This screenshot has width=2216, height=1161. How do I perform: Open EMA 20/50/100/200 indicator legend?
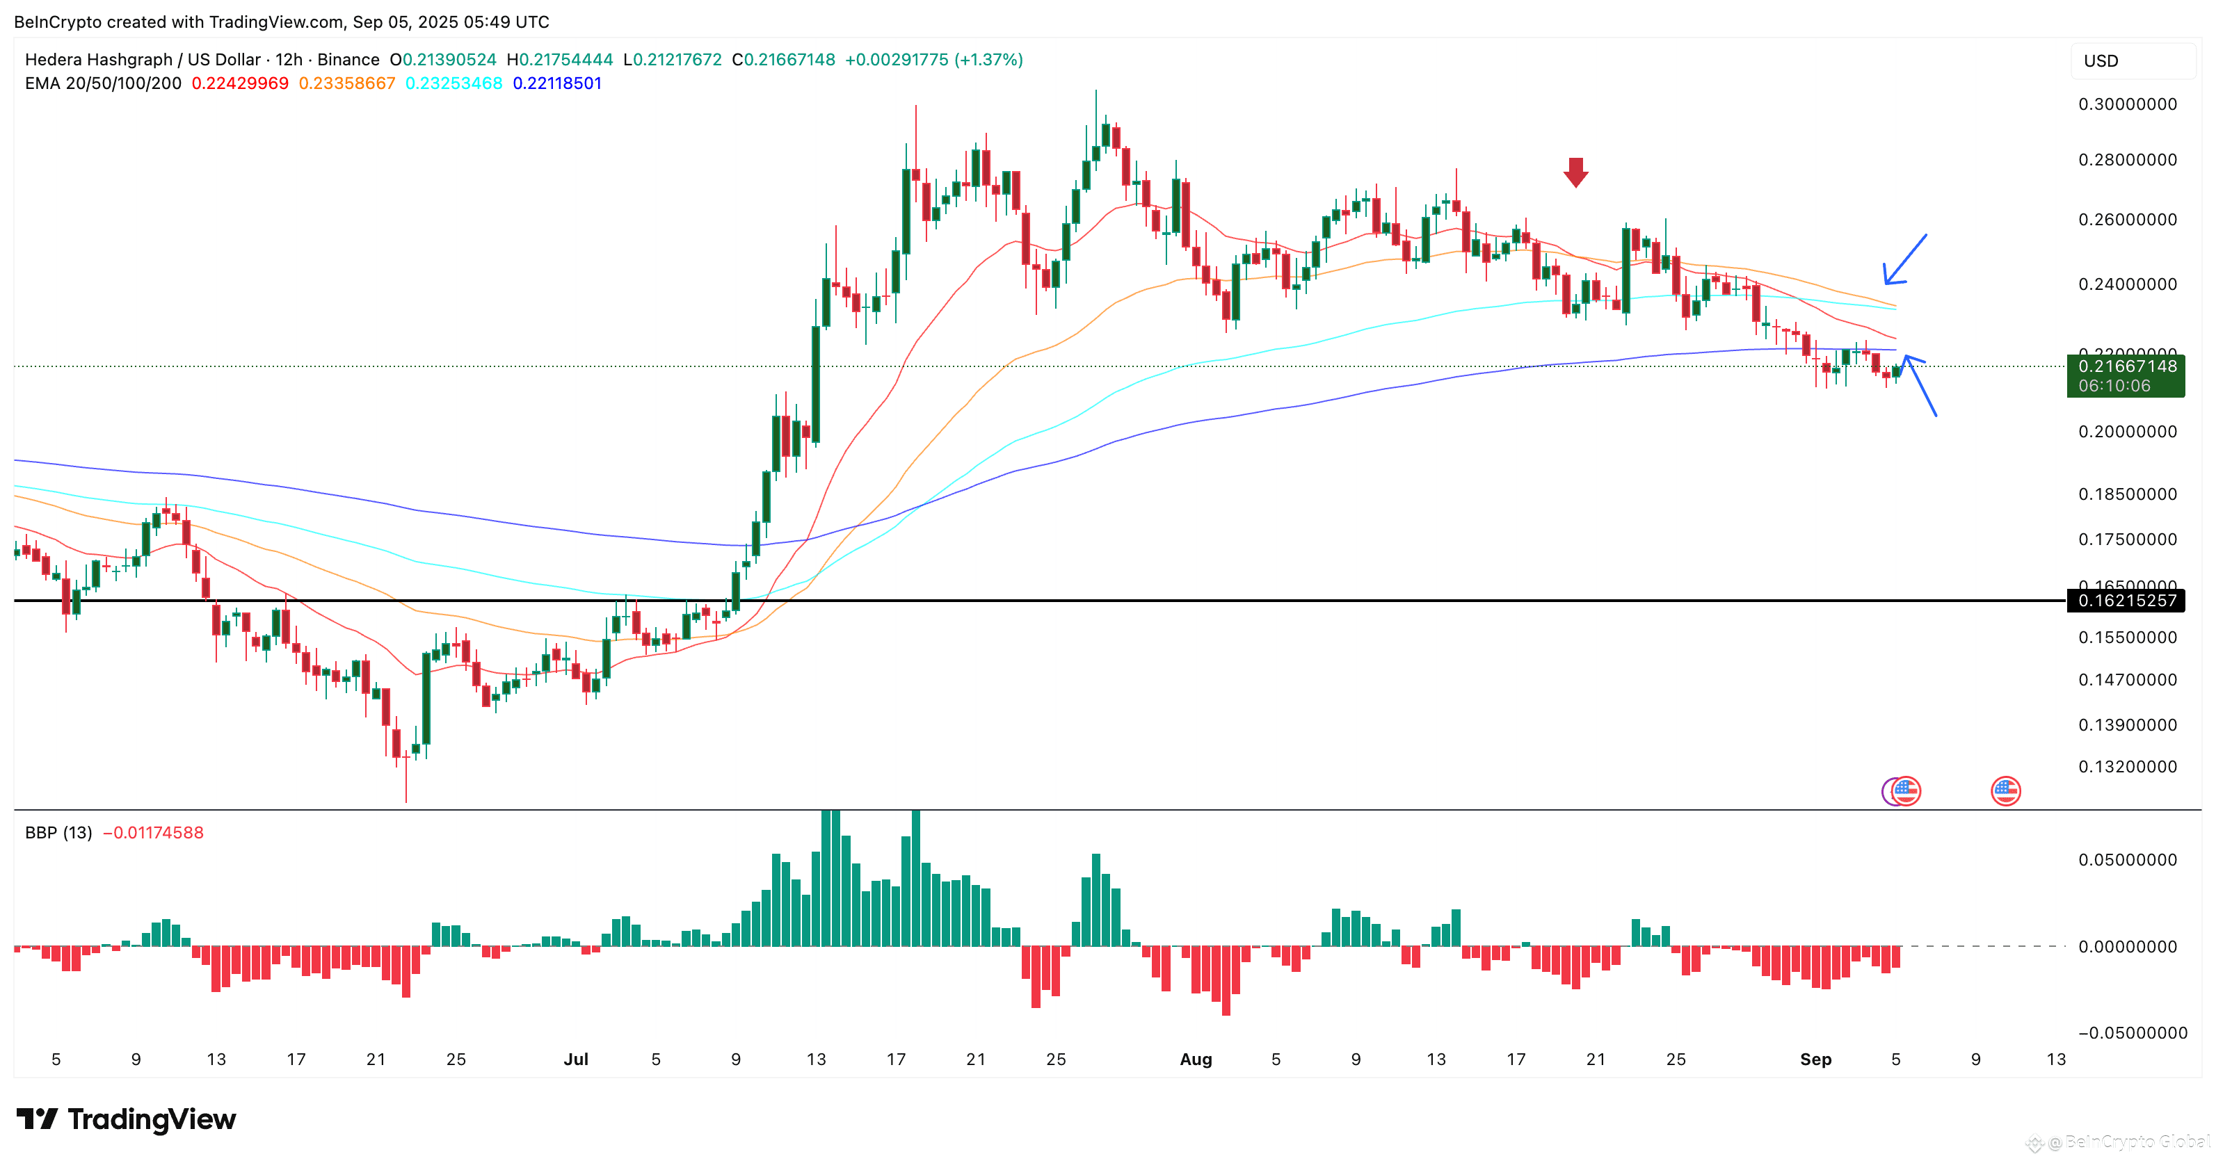tap(102, 83)
